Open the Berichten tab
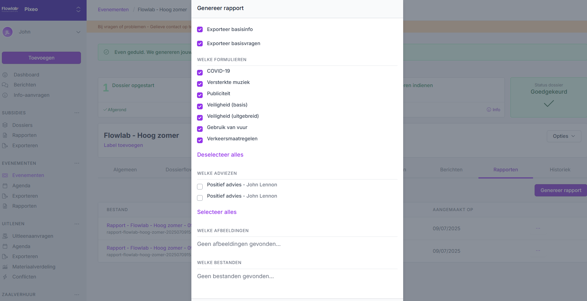This screenshot has width=587, height=301. pos(451,170)
